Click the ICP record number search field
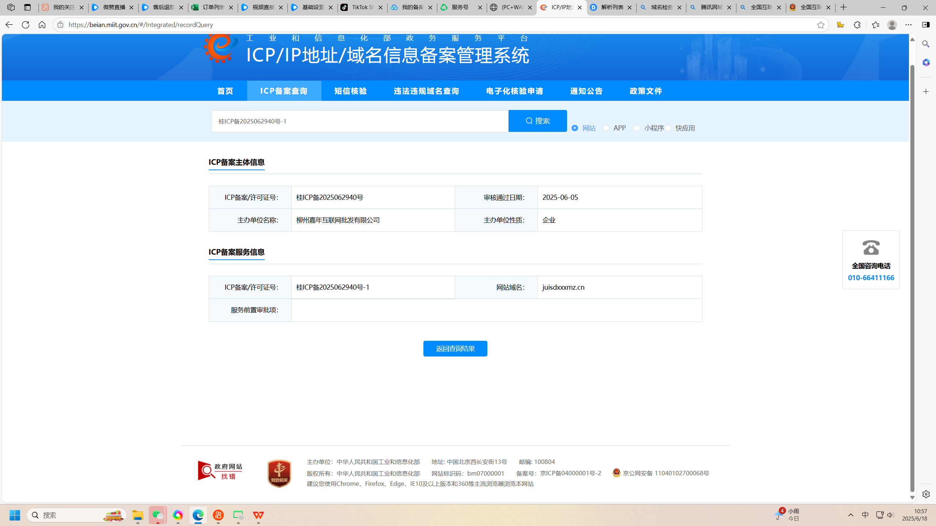Viewport: 936px width, 526px height. 359,121
